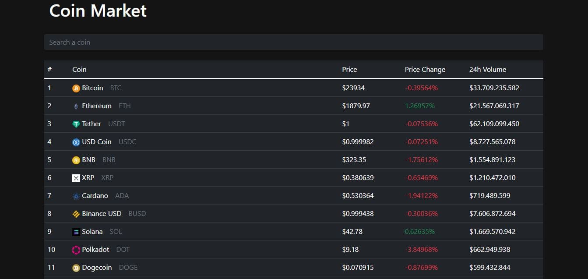This screenshot has width=588, height=279.
Task: Click the blue USD Coin icon
Action: 76,142
